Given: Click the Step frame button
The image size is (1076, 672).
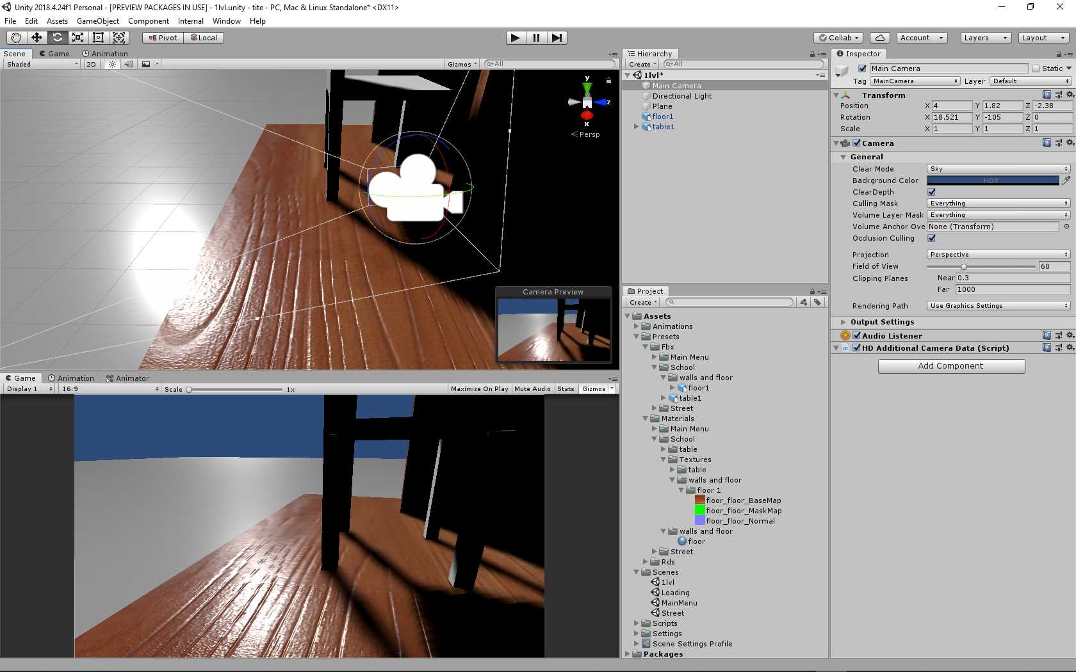Looking at the screenshot, I should 557,38.
